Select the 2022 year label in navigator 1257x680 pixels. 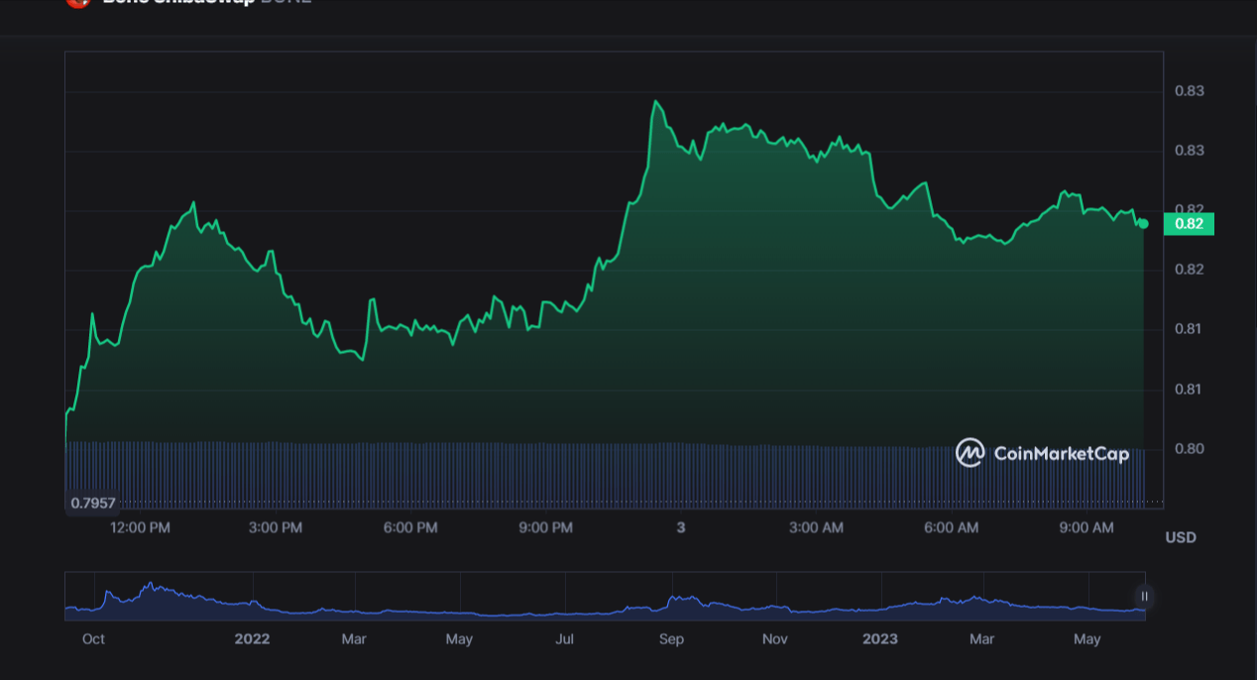[x=252, y=639]
